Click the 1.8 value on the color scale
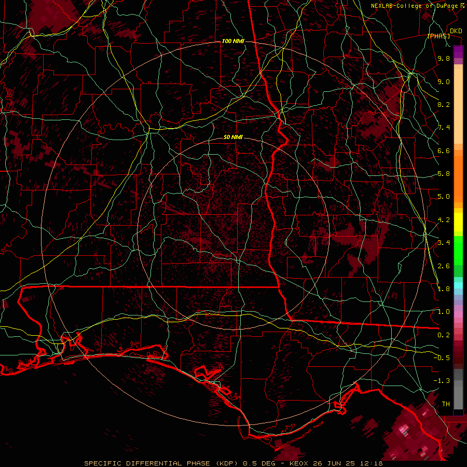 coord(444,289)
